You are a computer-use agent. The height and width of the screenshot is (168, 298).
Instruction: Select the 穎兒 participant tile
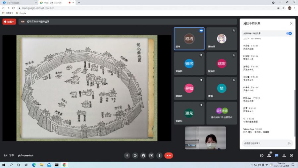[x=189, y=113]
